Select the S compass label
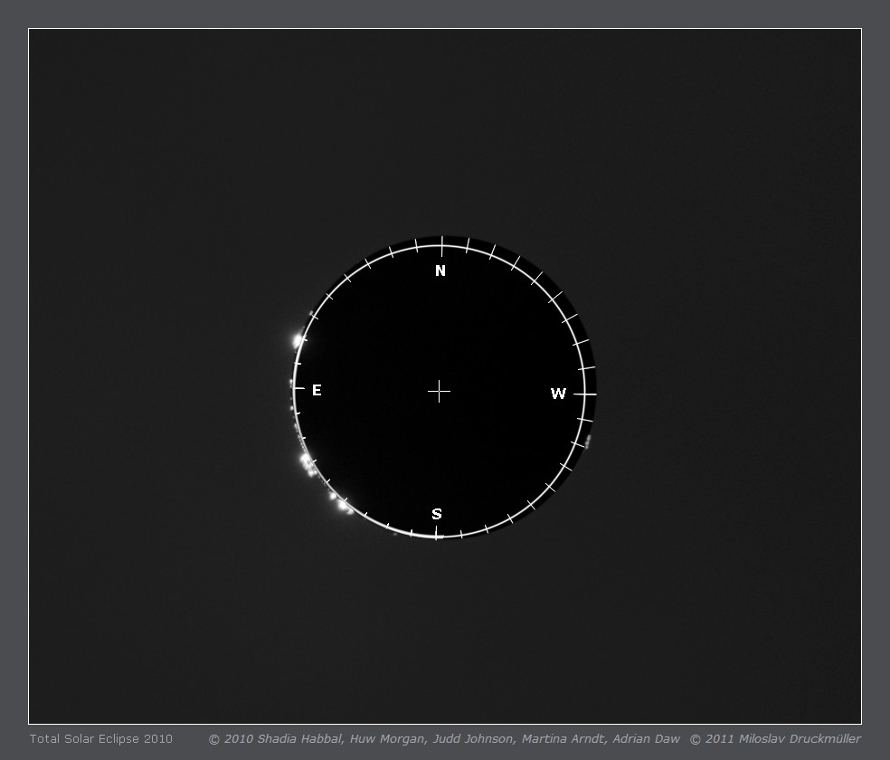 tap(437, 515)
